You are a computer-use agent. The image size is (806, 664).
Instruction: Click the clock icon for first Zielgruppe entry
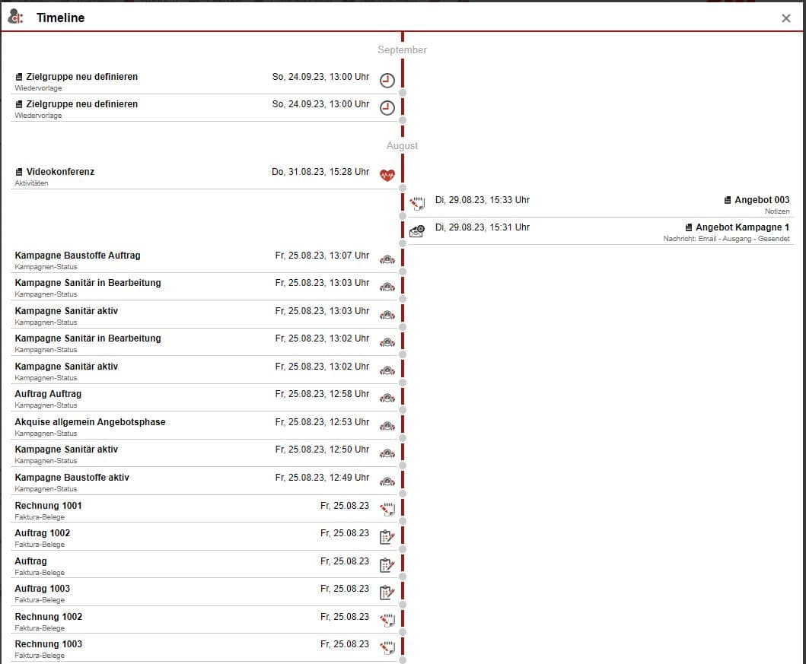point(387,81)
